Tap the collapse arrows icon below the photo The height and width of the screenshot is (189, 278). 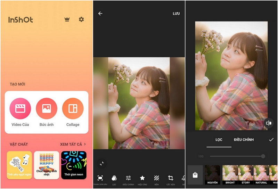pyautogui.click(x=102, y=164)
